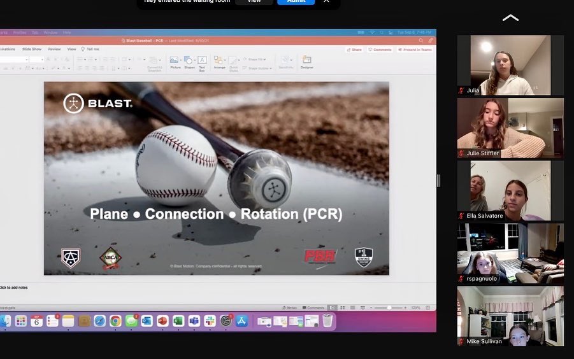Open Microsoft Teams from the Dock
This screenshot has height=359, width=574.
point(194,321)
